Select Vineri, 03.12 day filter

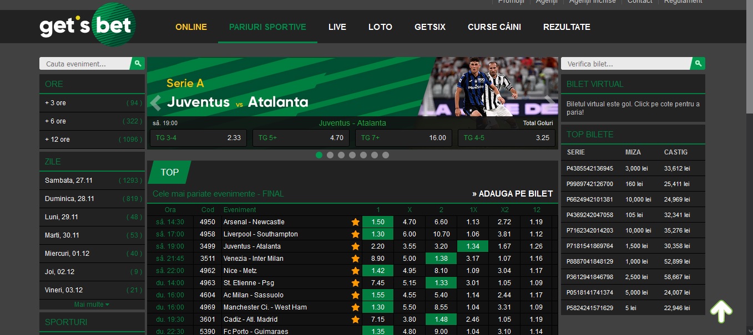[x=92, y=290]
